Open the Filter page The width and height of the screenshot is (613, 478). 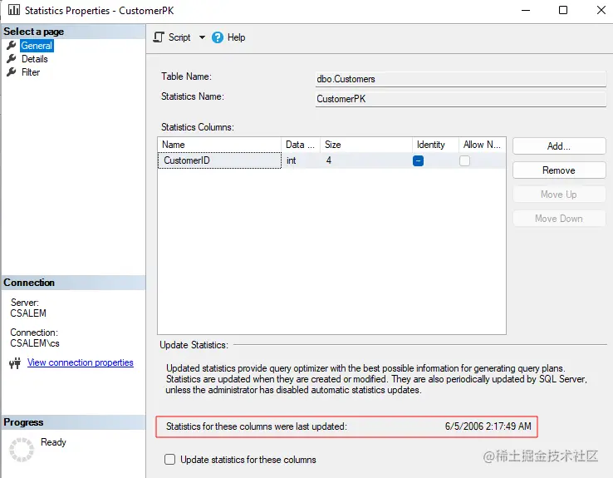[x=31, y=72]
